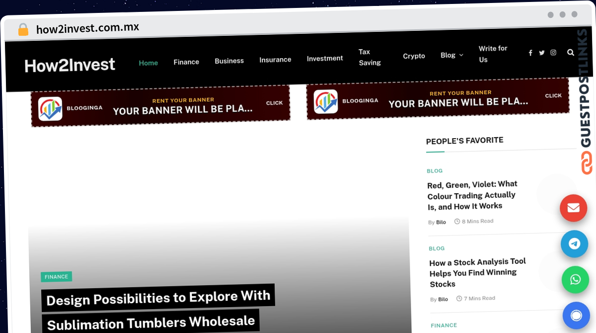Click the blue chat bubble button

pyautogui.click(x=576, y=316)
